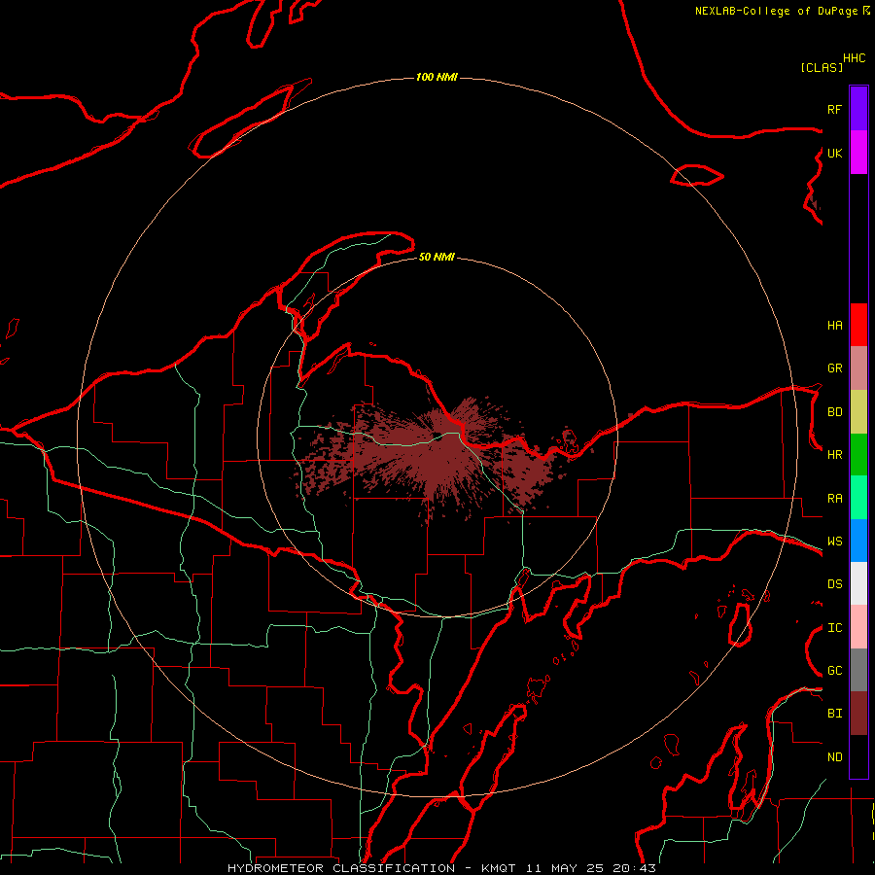875x875 pixels.
Task: Click the KMQT radar site center
Action: 437,437
